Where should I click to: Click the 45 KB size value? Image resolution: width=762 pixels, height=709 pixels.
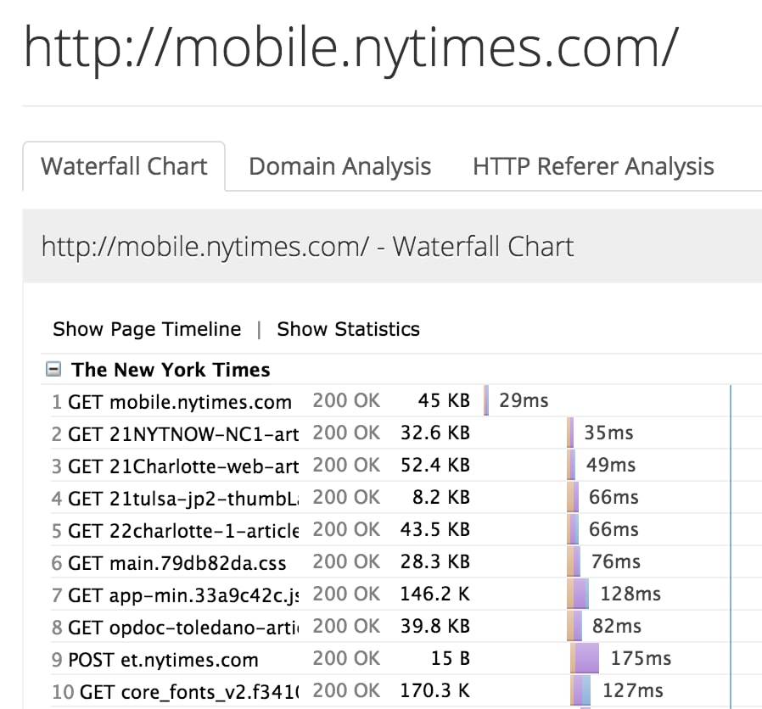click(444, 400)
